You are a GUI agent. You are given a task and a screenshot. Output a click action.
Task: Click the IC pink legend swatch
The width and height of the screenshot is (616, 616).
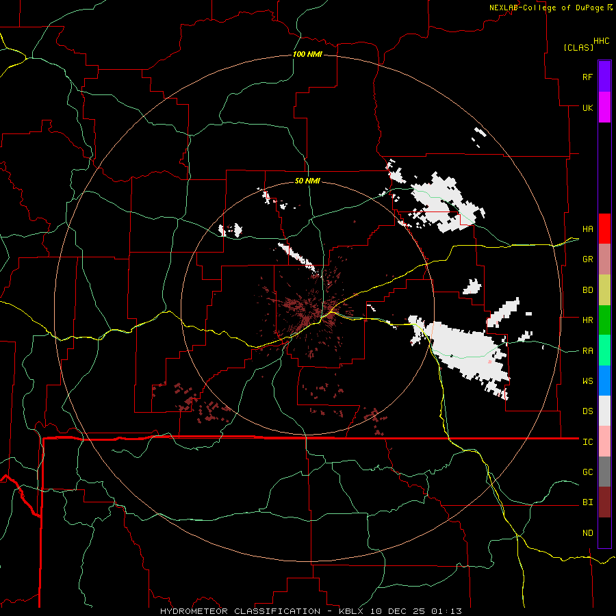click(604, 441)
